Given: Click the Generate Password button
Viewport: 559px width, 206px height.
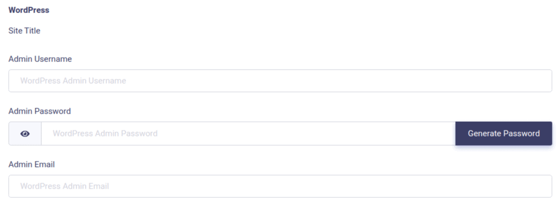Looking at the screenshot, I should 504,134.
